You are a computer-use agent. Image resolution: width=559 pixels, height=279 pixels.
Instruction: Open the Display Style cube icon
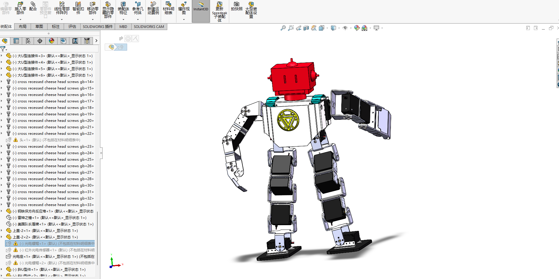point(333,28)
